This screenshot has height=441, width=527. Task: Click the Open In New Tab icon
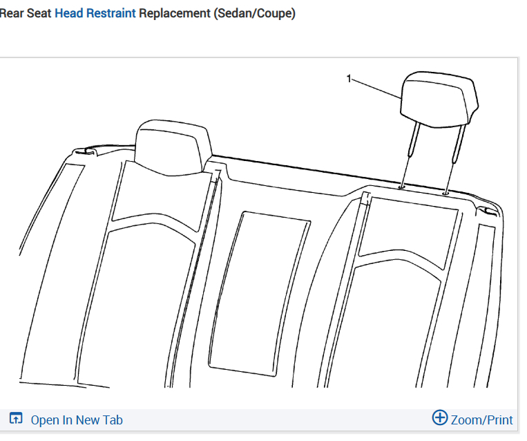pos(16,418)
